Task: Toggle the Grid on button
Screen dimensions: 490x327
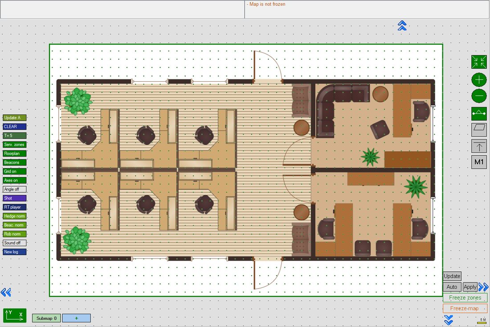Action: point(15,171)
